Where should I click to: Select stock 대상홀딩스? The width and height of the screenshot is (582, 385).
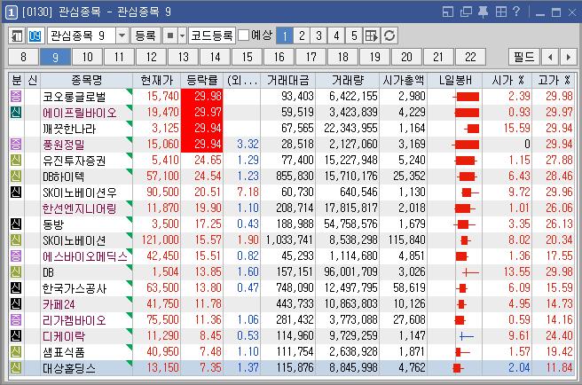(69, 368)
